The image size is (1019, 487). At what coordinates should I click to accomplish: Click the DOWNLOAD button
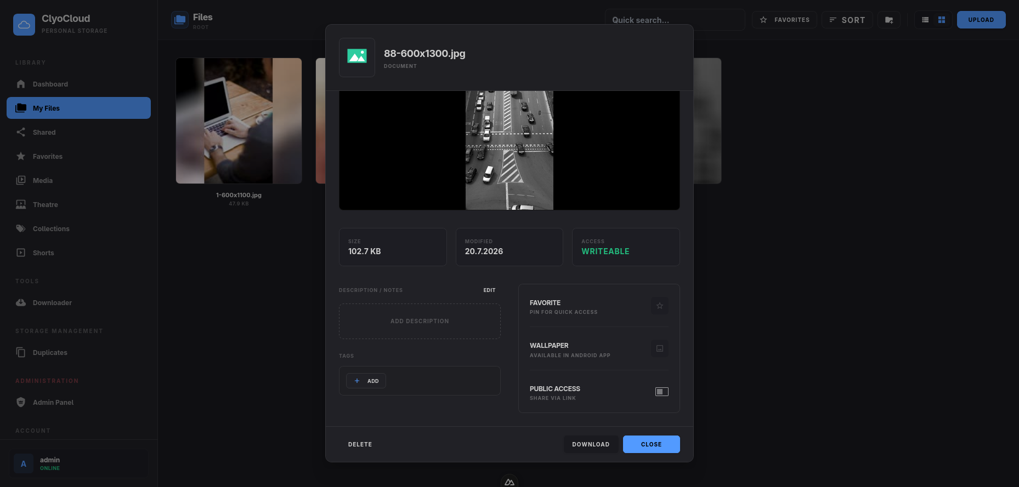pos(591,444)
